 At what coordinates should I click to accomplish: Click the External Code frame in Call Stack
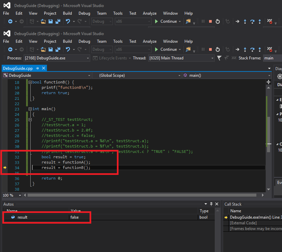coord(243,223)
